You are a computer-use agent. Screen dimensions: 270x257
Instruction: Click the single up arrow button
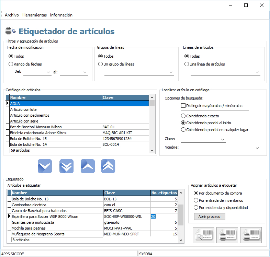(x=88, y=166)
